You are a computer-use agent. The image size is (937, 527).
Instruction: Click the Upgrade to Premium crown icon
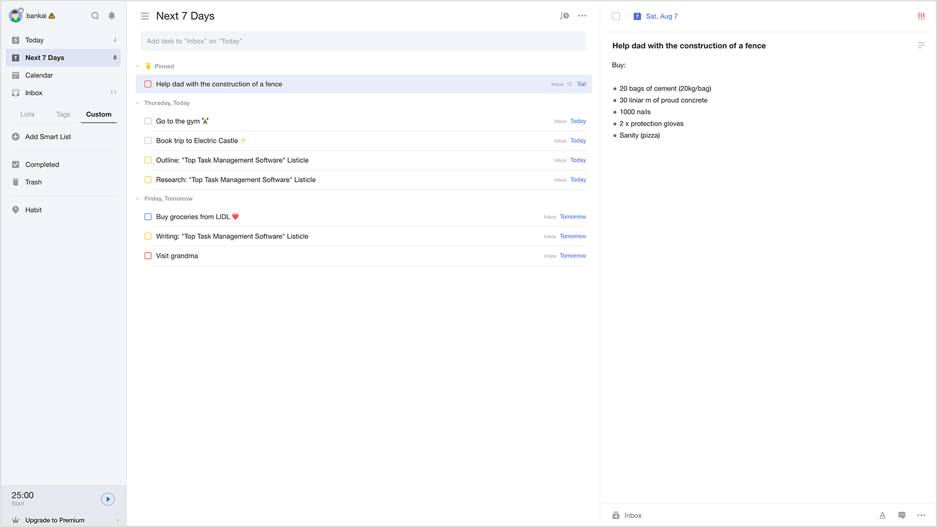(x=16, y=520)
